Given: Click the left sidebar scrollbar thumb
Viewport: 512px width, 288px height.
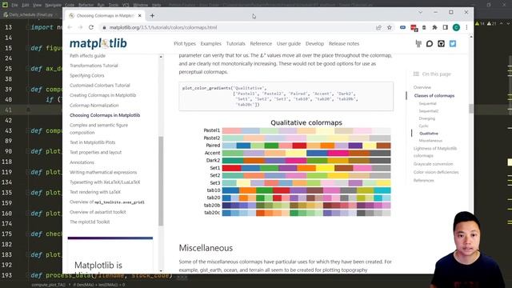Looking at the screenshot, I should [x=161, y=181].
